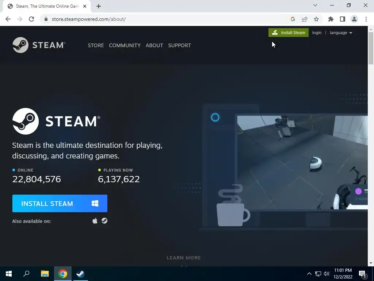This screenshot has height=281, width=374.
Task: Choose the SteamOS download icon
Action: (104, 221)
